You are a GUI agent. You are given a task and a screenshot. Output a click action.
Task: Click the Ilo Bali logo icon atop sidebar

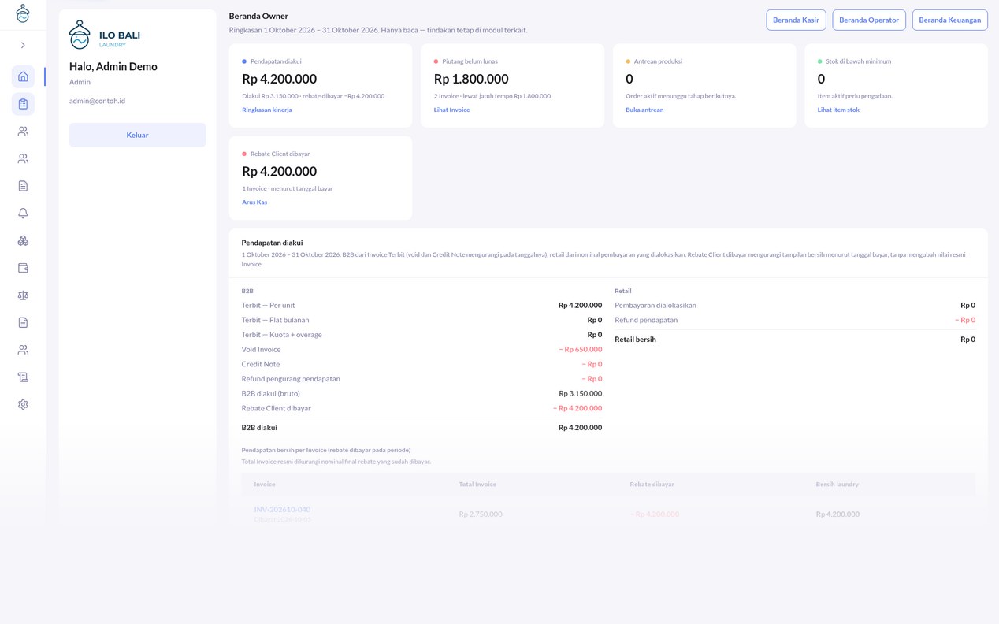(23, 13)
